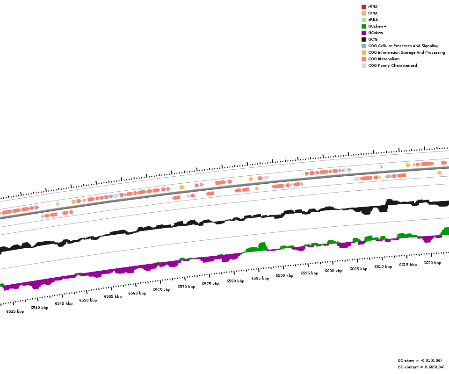Select the large green GC-skew peak near 6585 kbp
The width and height of the screenshot is (449, 374).
[262, 247]
